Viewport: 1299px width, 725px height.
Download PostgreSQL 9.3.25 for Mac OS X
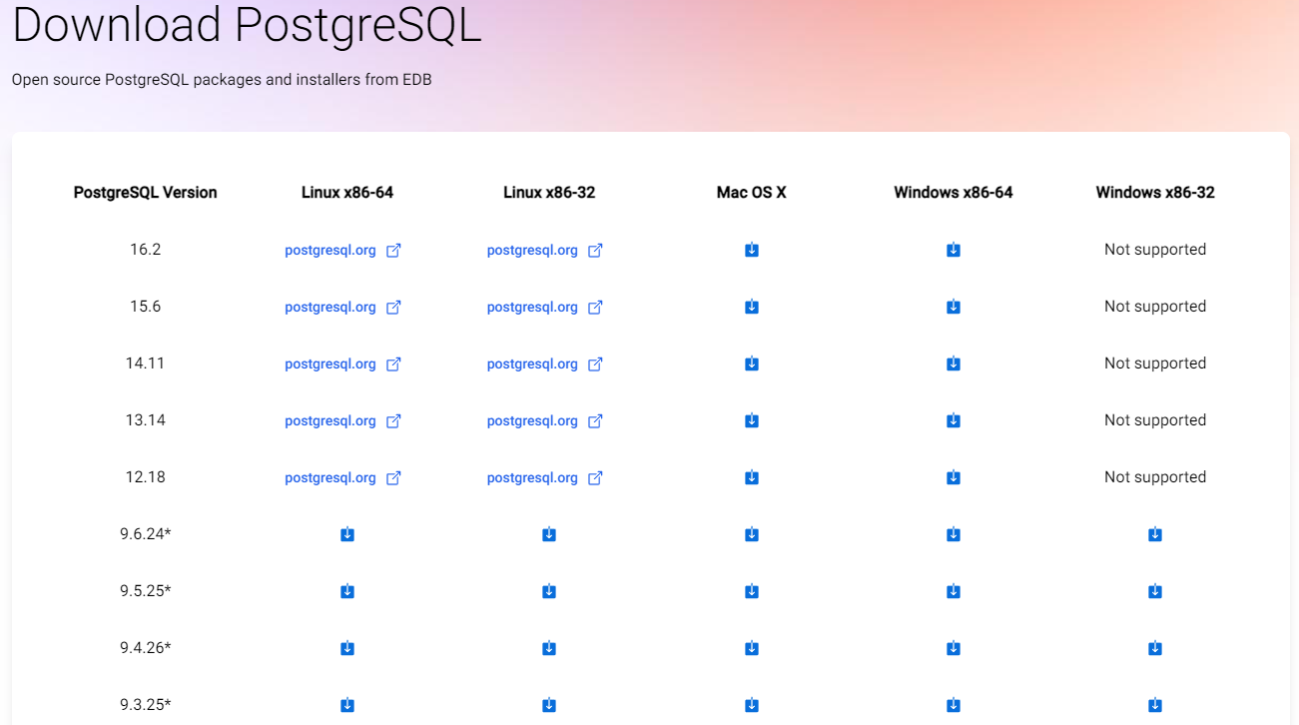[752, 705]
